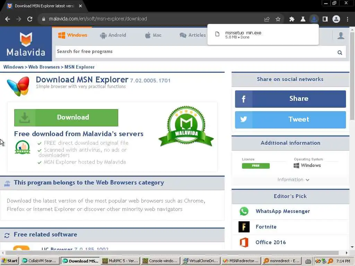Open the Extensions puzzle icon

pos(292,19)
